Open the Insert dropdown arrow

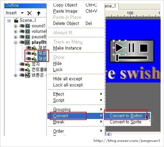pyautogui.click(x=22, y=13)
